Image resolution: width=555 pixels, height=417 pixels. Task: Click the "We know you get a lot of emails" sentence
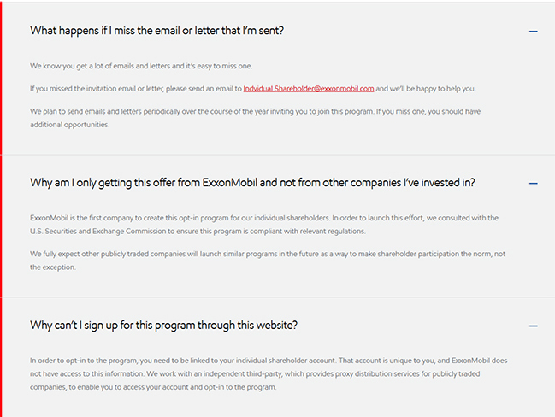tap(141, 66)
